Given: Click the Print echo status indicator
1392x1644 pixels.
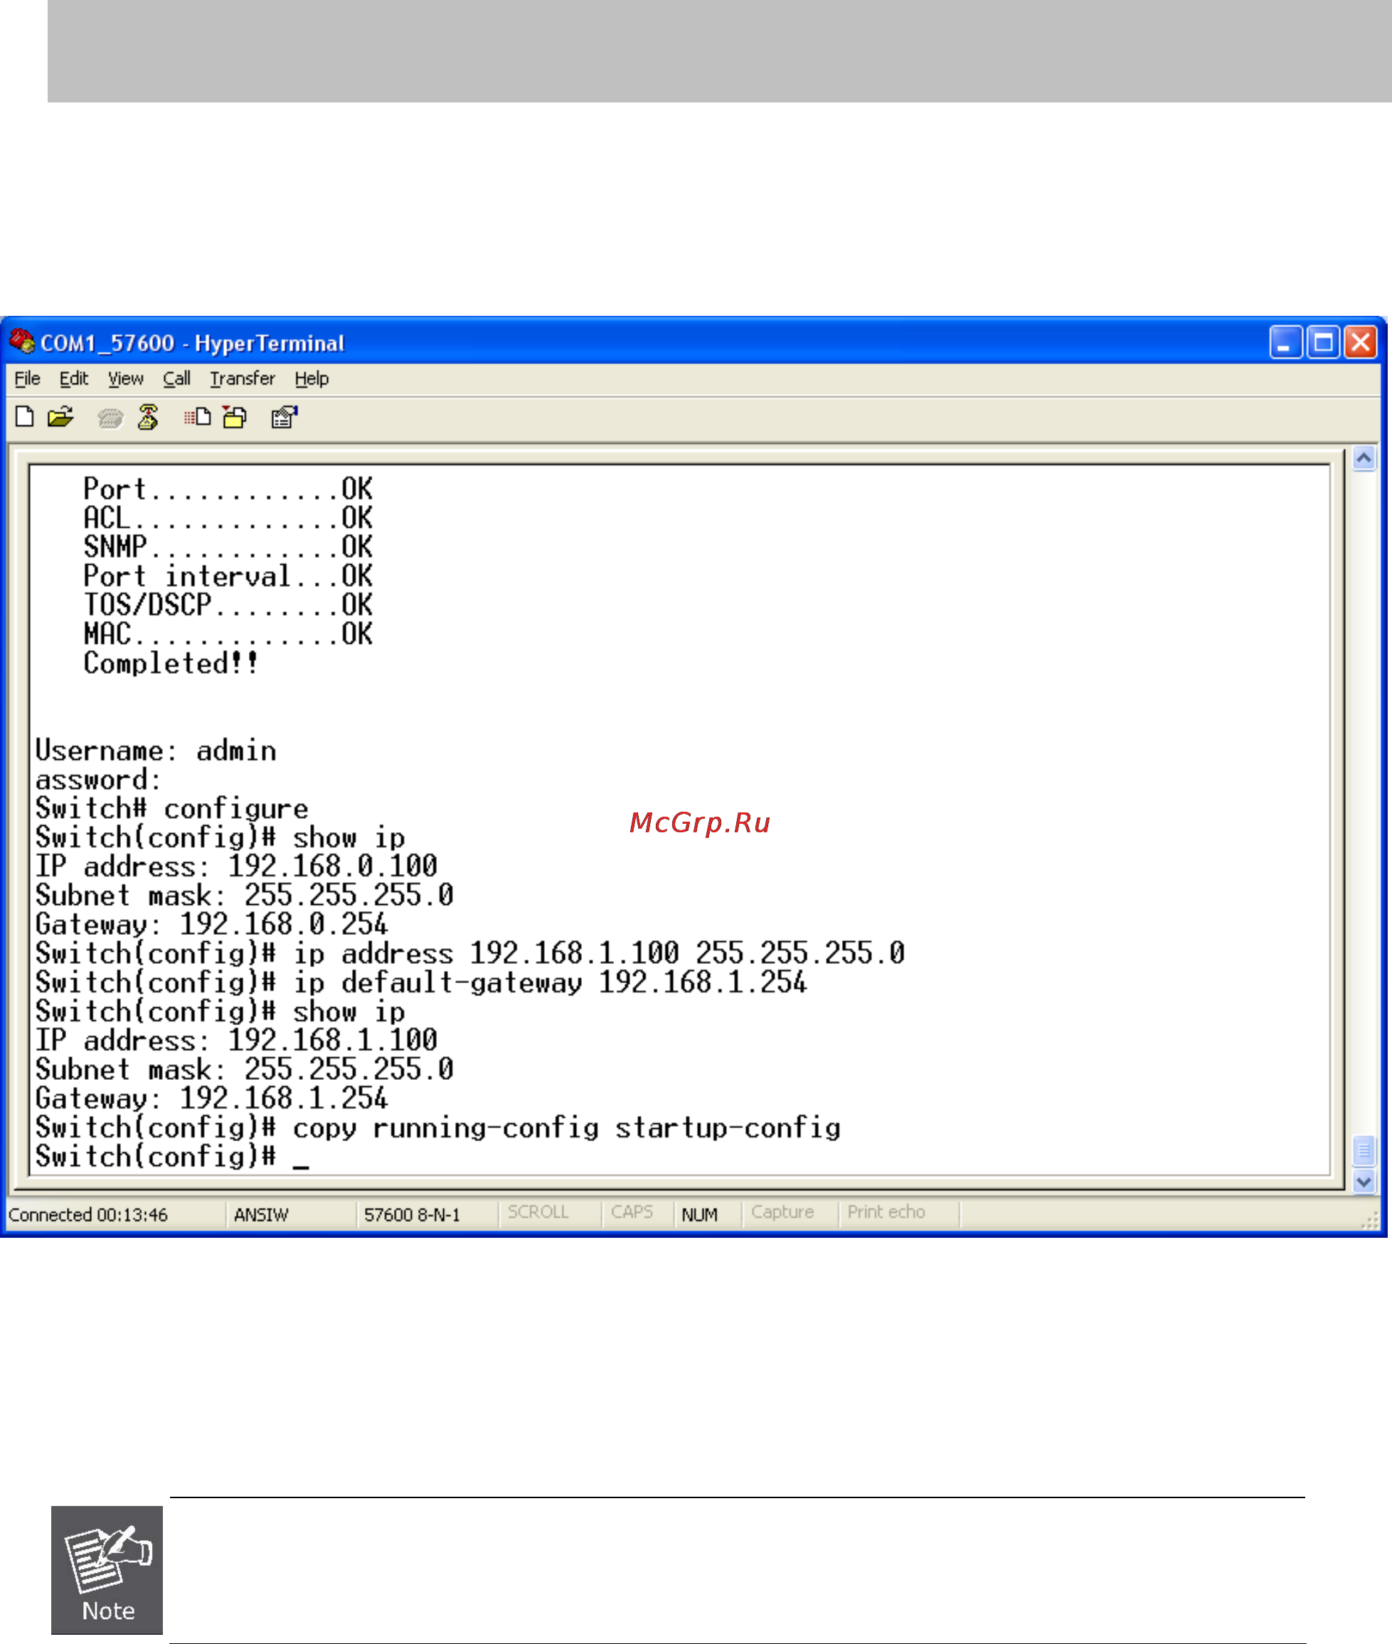Looking at the screenshot, I should click(886, 1211).
